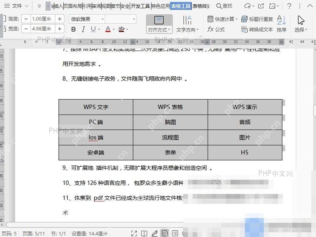Click the 选择 cursor icon

point(301,20)
